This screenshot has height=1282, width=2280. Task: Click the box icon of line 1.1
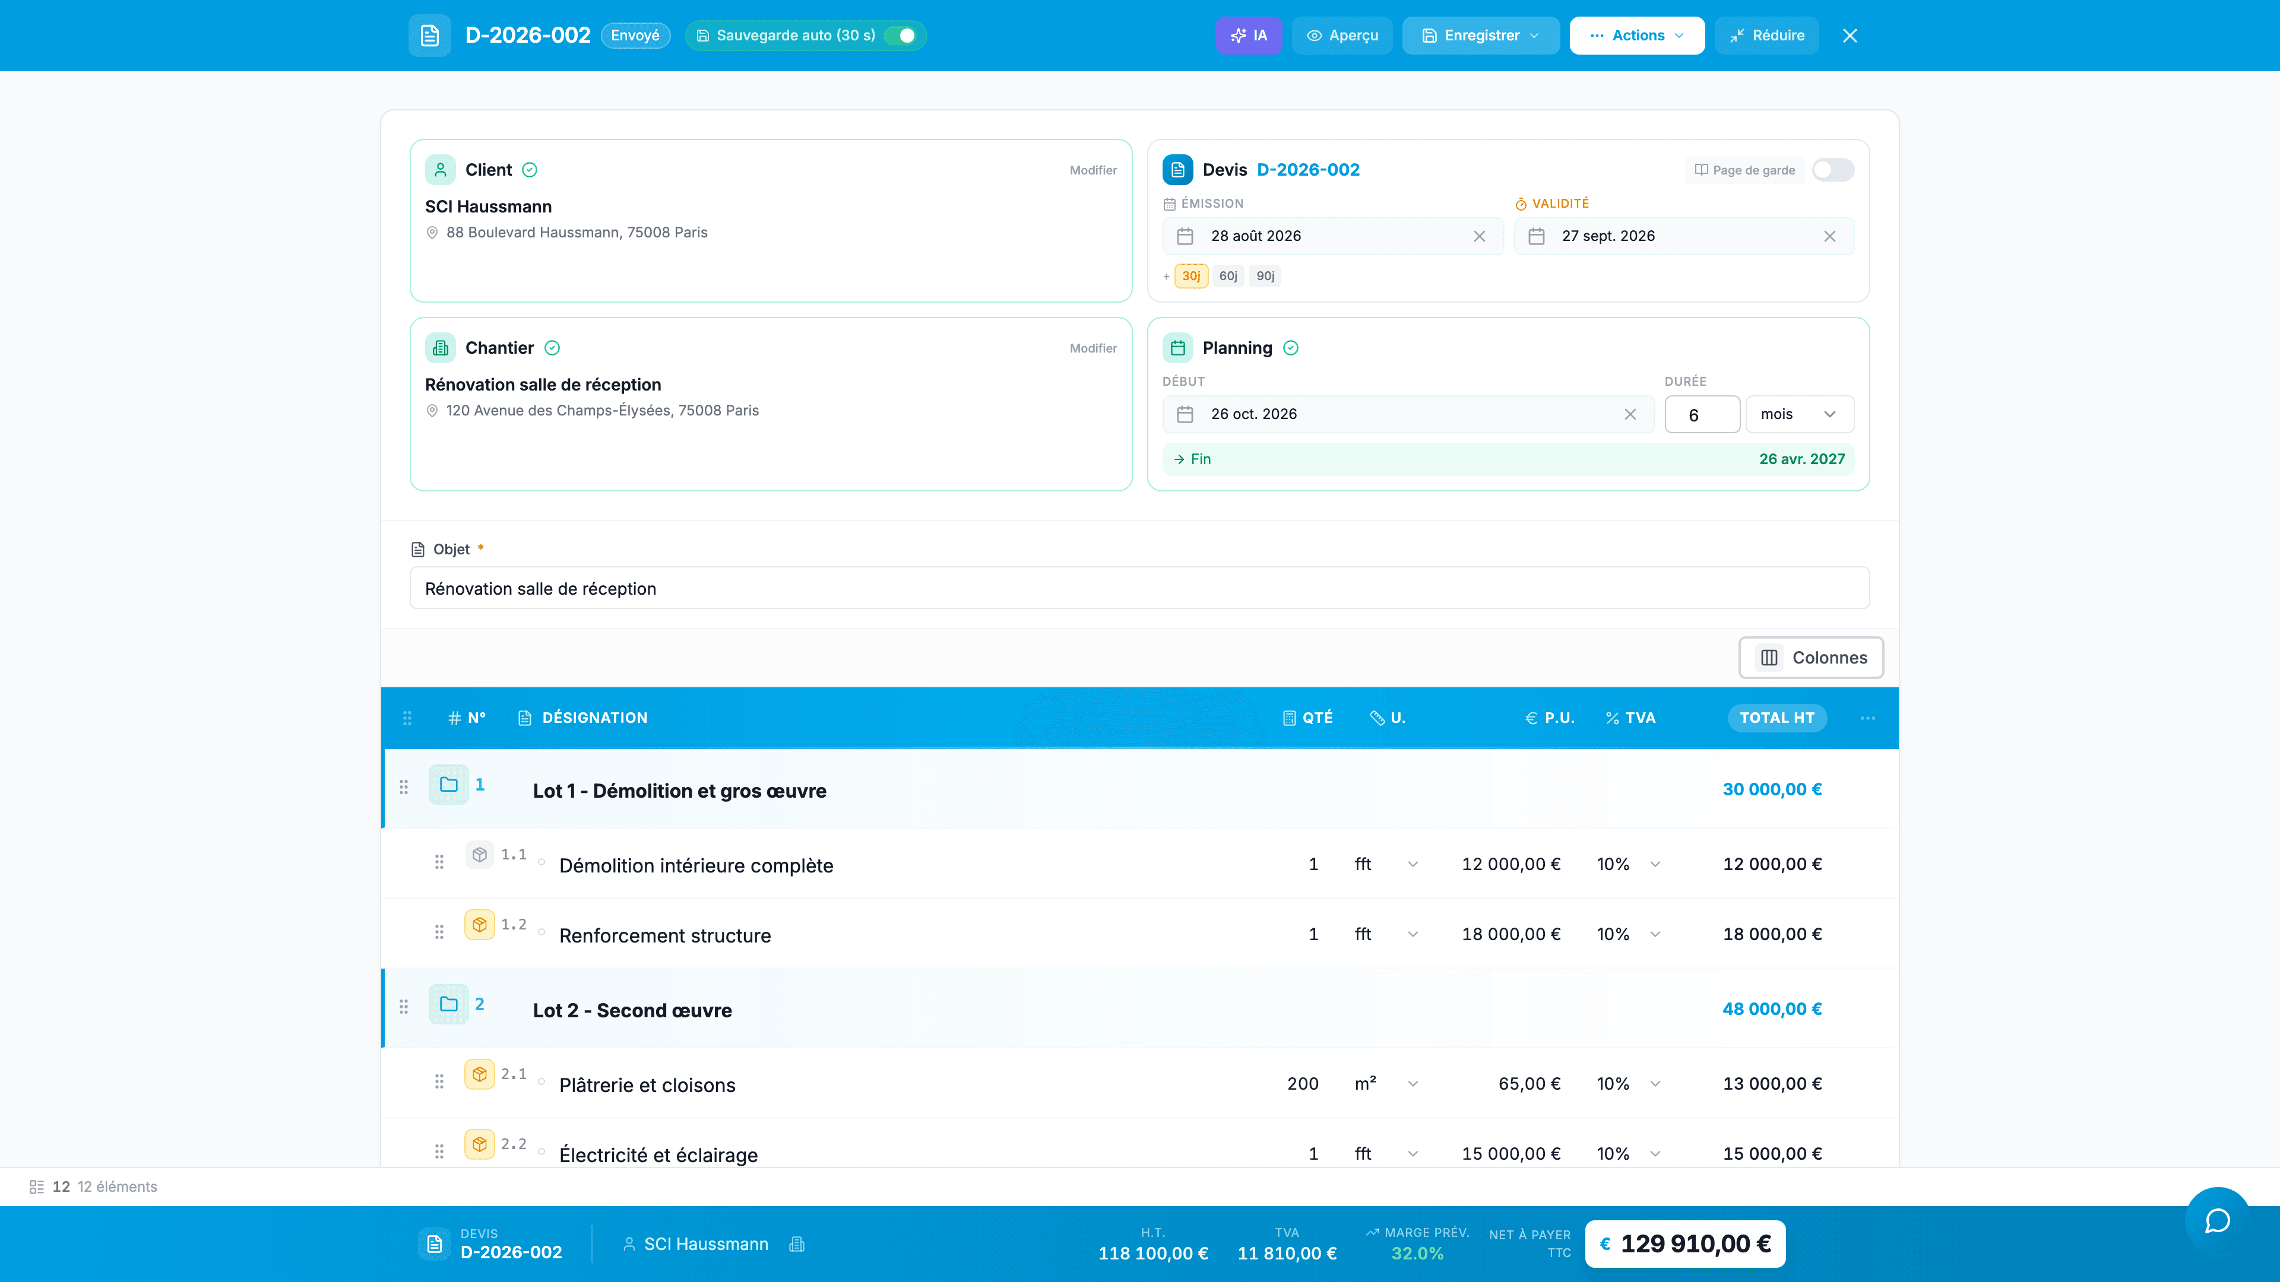480,855
